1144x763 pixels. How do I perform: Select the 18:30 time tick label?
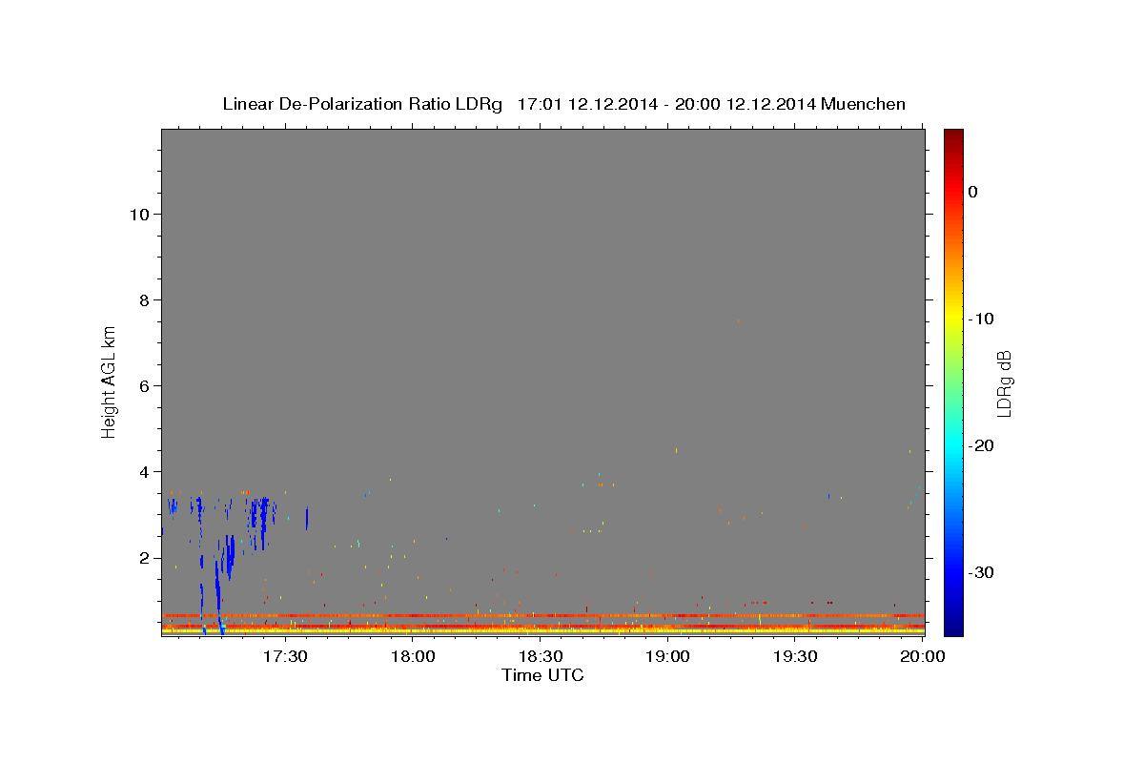point(540,656)
